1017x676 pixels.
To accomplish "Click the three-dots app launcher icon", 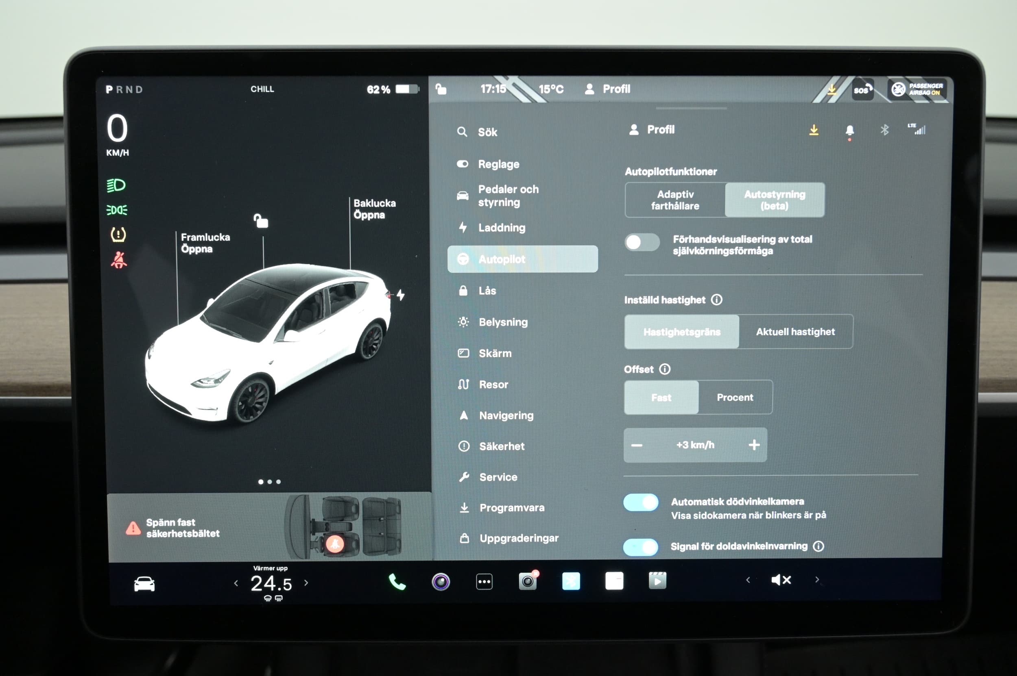I will point(484,582).
